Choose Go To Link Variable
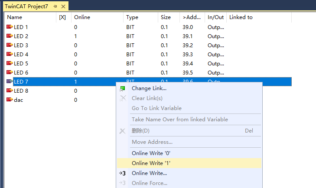 (156, 108)
